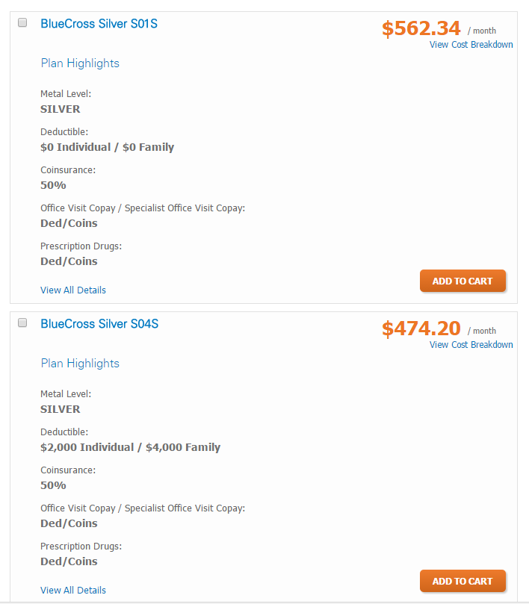Click Plan Highlights heading under S04S
Screen dimensions: 529x604
click(80, 364)
